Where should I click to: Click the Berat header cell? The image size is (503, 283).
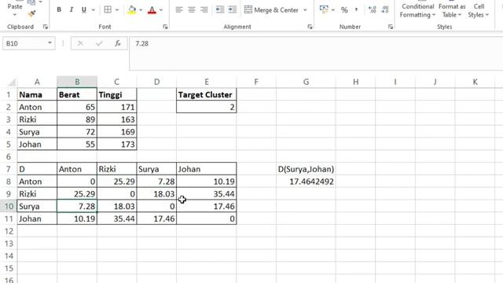77,94
